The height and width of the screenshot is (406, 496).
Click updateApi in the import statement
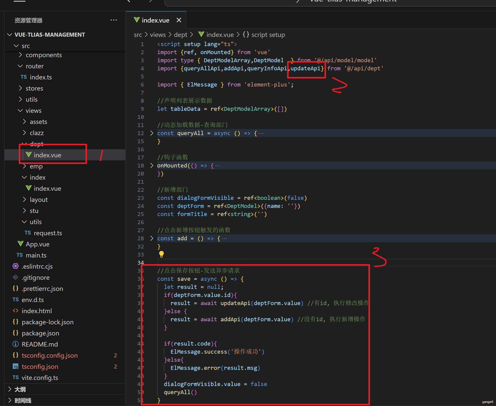point(305,68)
